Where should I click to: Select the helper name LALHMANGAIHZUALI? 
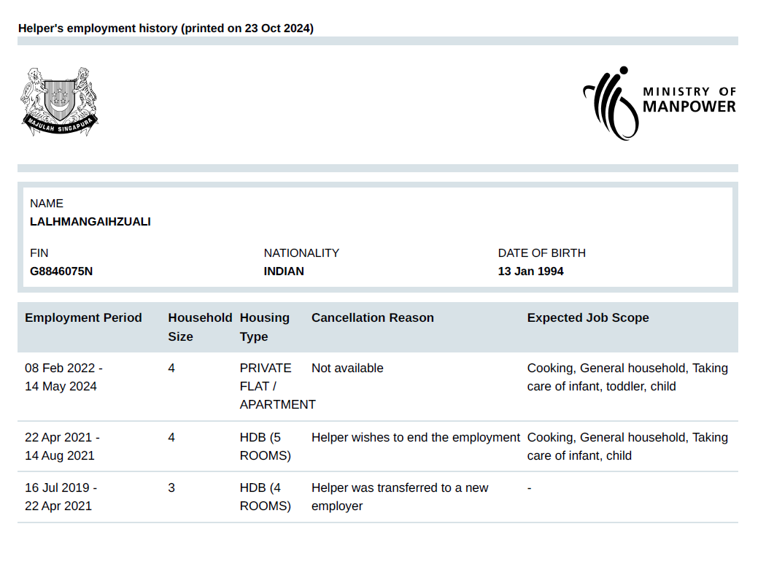(90, 222)
